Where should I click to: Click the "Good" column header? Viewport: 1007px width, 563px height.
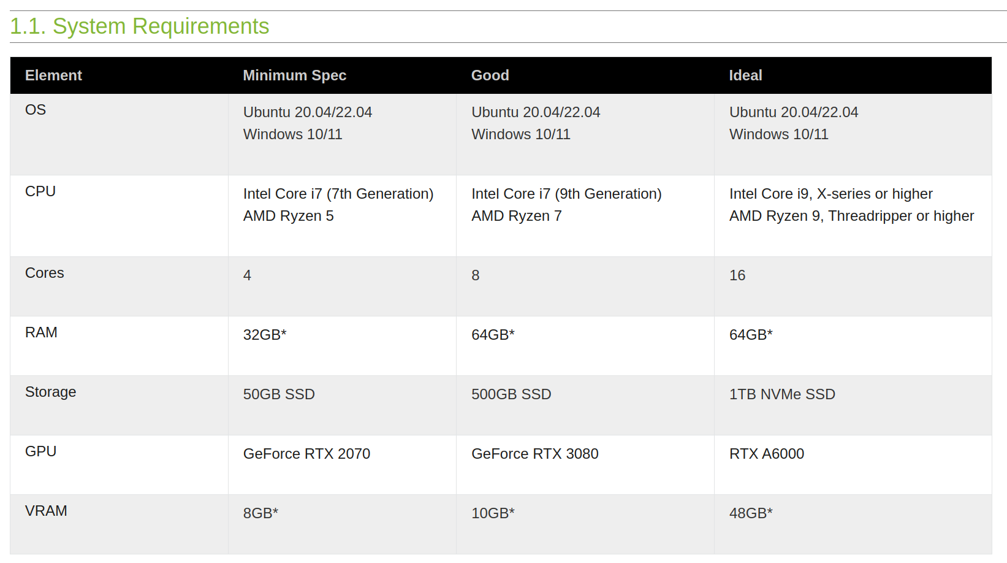490,75
